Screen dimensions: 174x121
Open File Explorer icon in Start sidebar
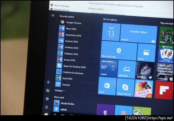pos(48,90)
